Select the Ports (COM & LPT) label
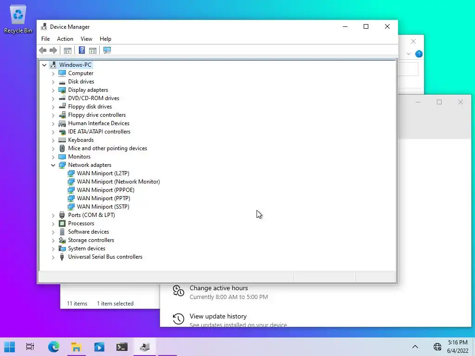The width and height of the screenshot is (475, 356). [91, 215]
